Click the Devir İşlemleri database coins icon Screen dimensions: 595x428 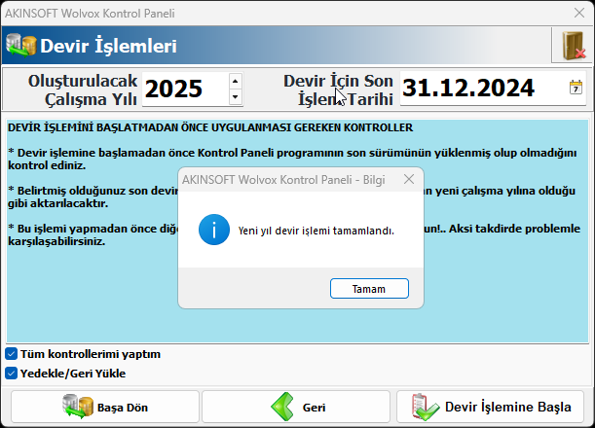pos(21,46)
